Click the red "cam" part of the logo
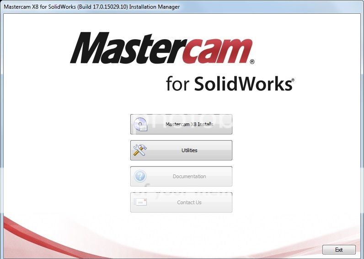The height and width of the screenshot is (259, 364). (x=215, y=50)
